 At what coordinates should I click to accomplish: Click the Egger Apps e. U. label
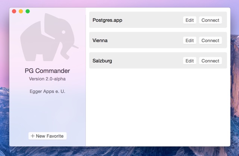pos(47,91)
